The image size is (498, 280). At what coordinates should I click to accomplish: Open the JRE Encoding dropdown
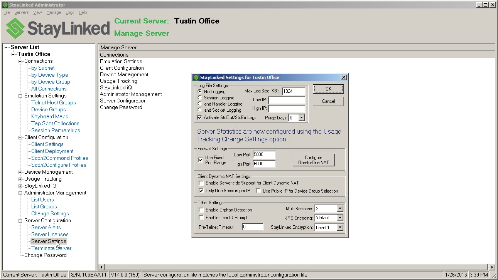(x=340, y=218)
